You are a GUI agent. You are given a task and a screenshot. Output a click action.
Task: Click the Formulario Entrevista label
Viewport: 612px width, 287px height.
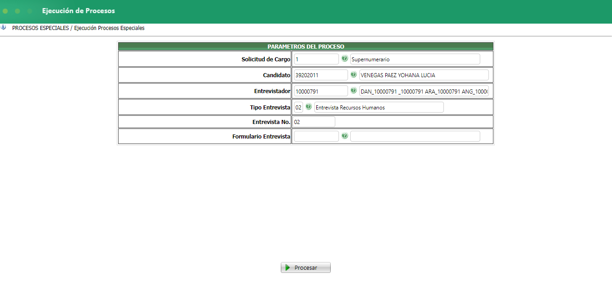(261, 136)
